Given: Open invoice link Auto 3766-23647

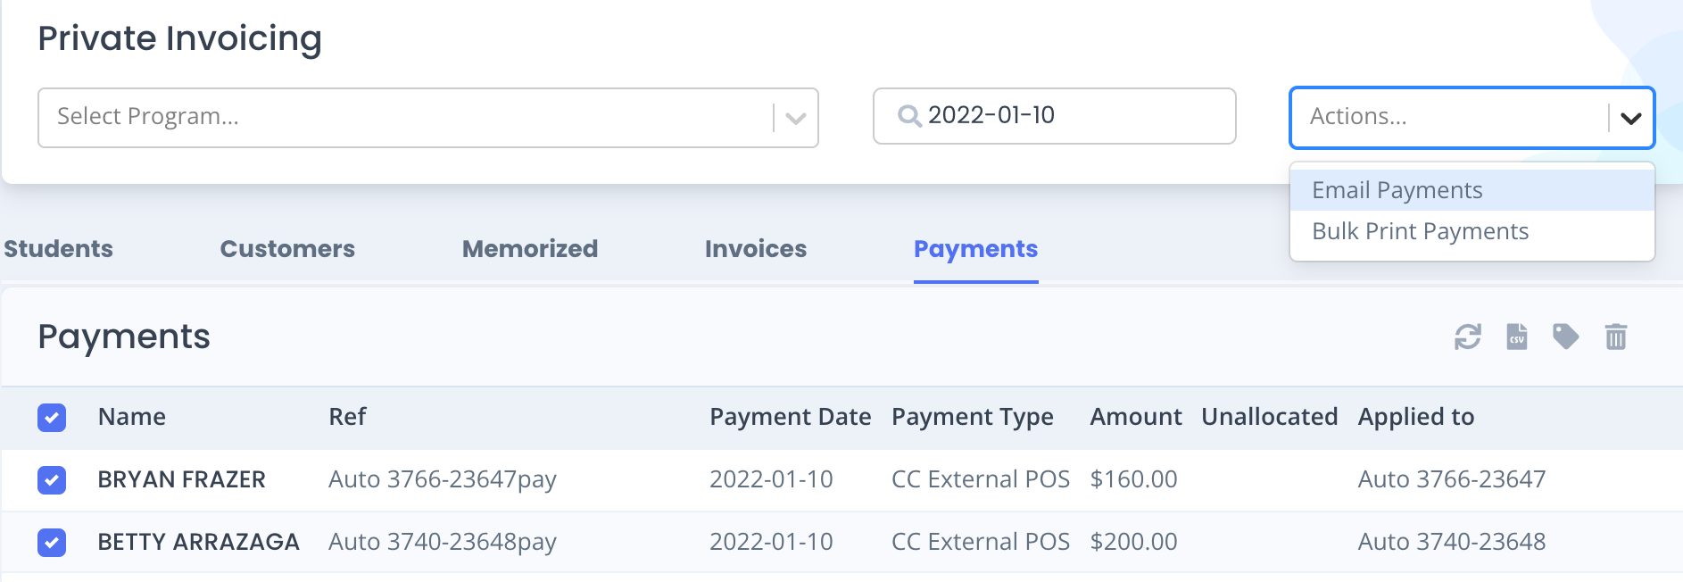Looking at the screenshot, I should pos(1452,479).
